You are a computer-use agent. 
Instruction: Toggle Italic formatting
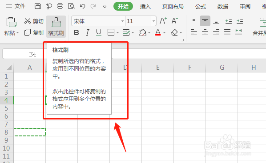tap(88, 32)
